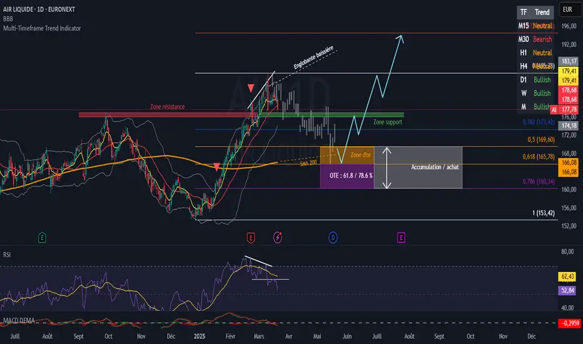Open the blue dividend D marker
The image size is (583, 344).
333,237
